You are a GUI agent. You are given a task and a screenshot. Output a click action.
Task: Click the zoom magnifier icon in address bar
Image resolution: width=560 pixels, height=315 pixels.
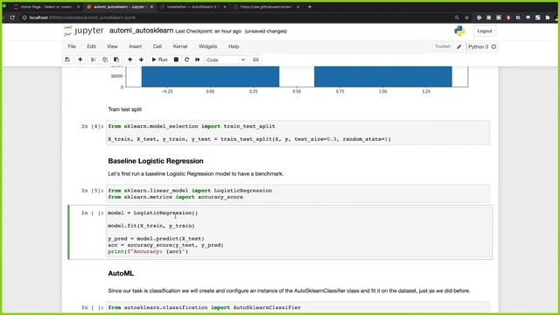point(457,17)
